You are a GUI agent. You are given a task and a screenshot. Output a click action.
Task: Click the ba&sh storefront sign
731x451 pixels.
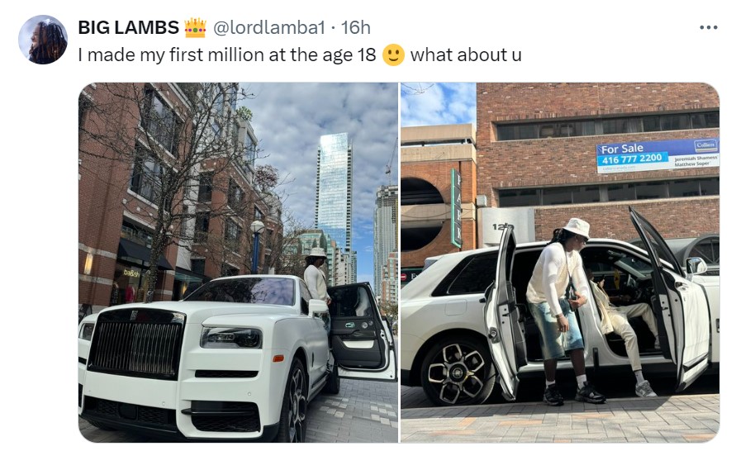tap(131, 273)
